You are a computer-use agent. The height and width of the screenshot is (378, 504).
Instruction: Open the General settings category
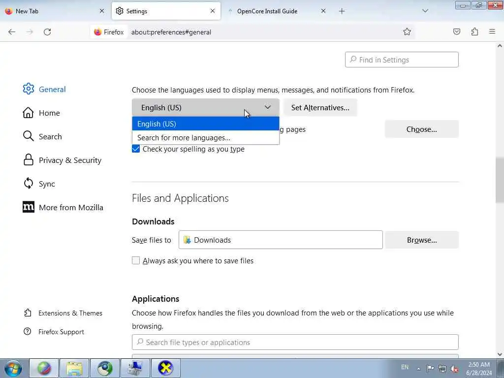click(x=44, y=89)
